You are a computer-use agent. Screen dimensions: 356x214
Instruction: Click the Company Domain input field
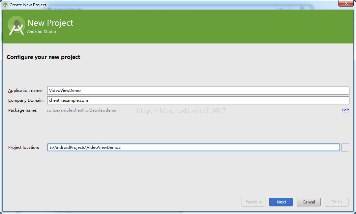click(198, 100)
